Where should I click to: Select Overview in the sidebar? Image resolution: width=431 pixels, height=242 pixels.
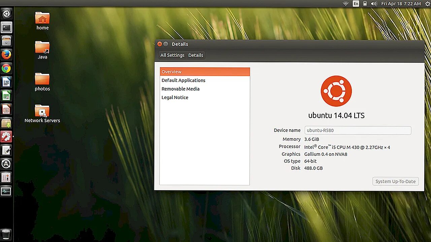205,72
